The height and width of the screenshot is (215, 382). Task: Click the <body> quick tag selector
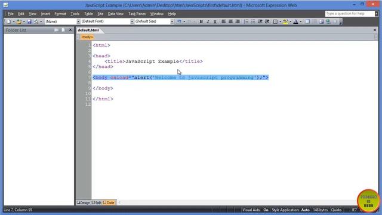(87, 37)
